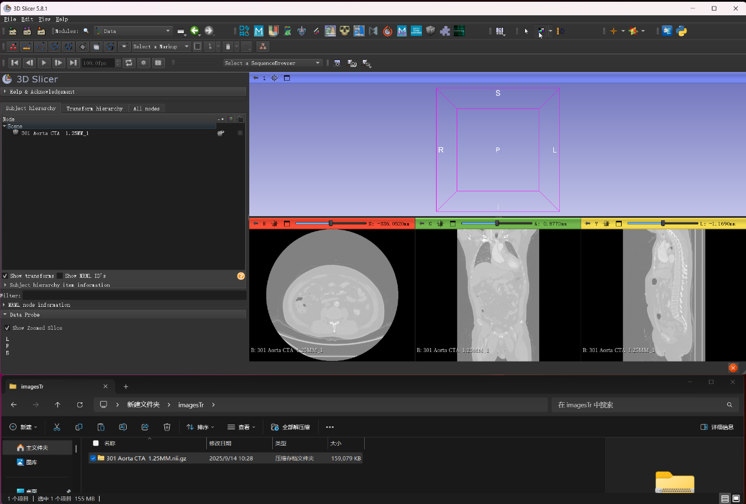Open the 排序 sort button in Explorer
The height and width of the screenshot is (504, 746).
[200, 427]
